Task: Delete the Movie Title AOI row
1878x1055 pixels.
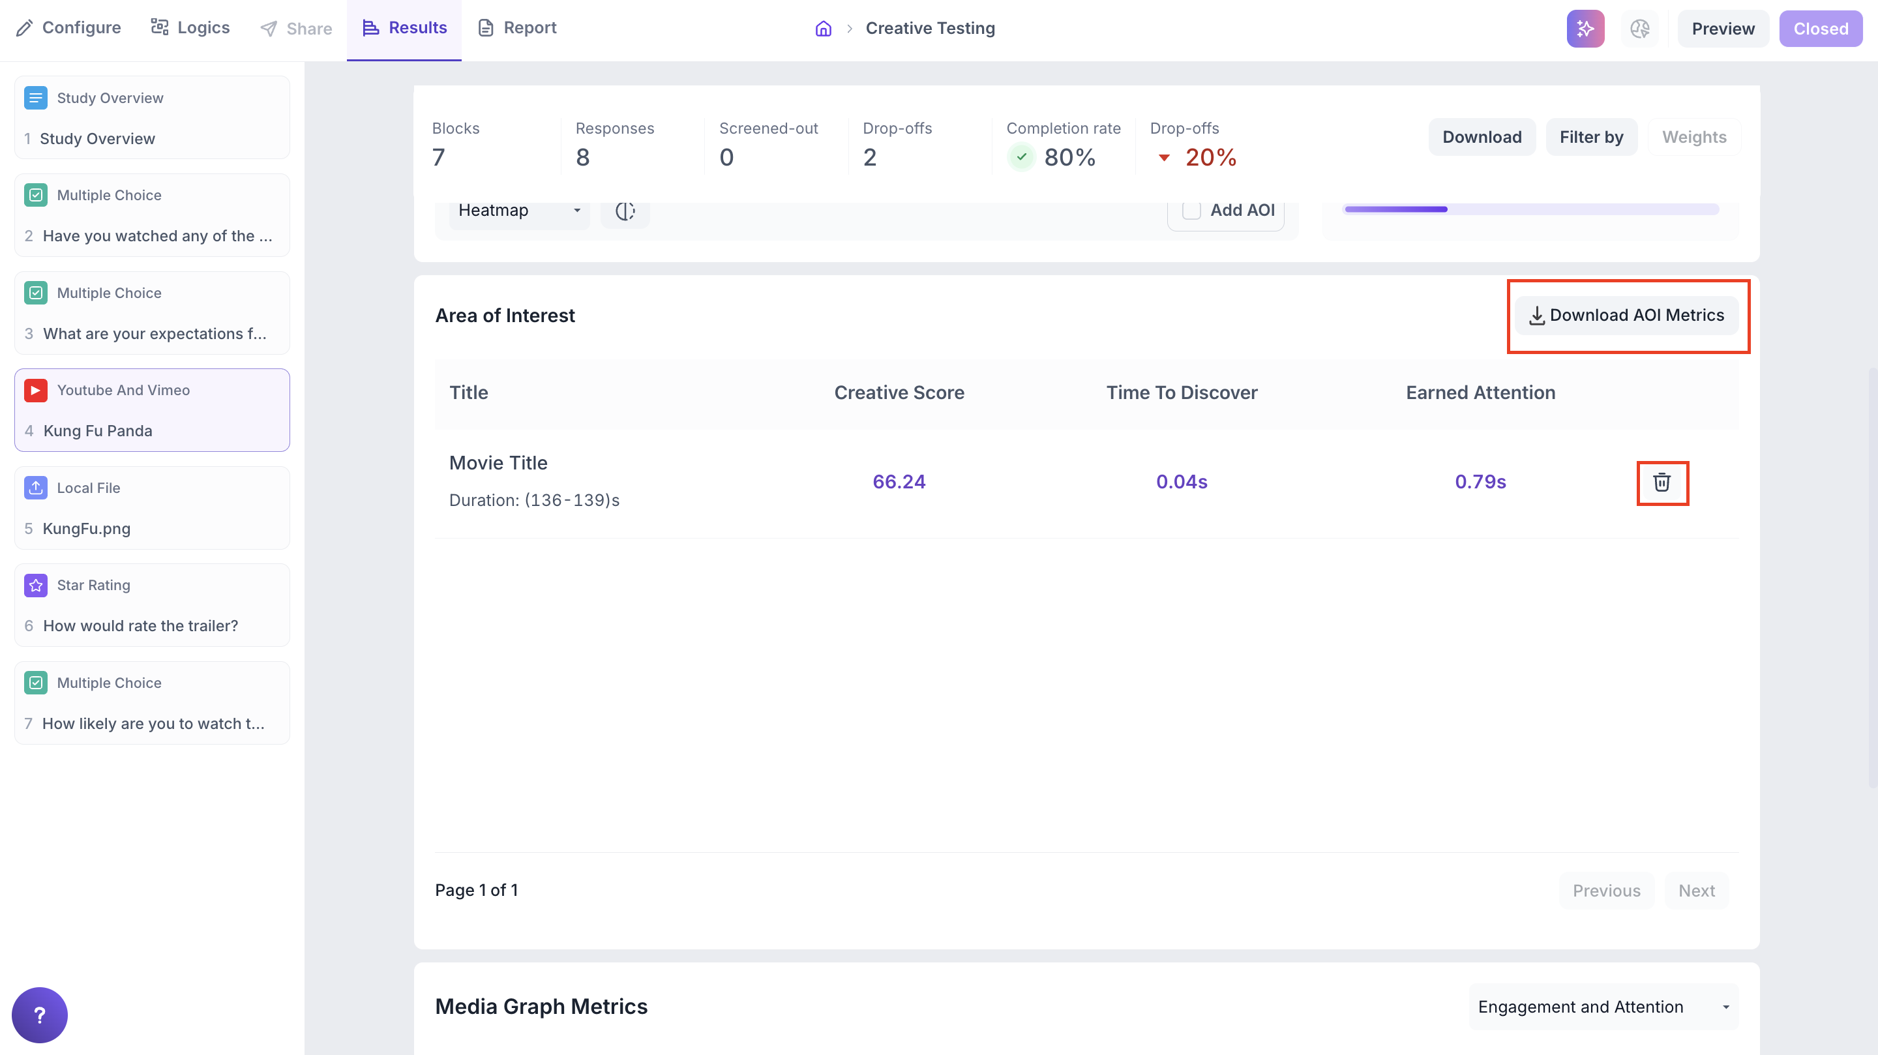Action: [1662, 482]
